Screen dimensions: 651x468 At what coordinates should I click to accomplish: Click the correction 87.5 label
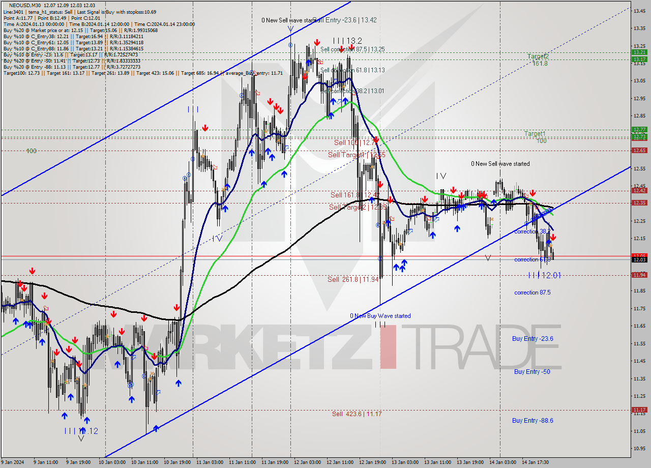pyautogui.click(x=532, y=292)
